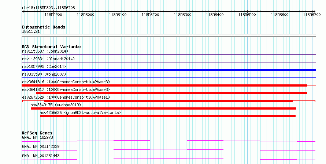The height and width of the screenshot is (164, 326).
Task: Click the thin purple line under nsv1153637
Action: pos(168,55)
